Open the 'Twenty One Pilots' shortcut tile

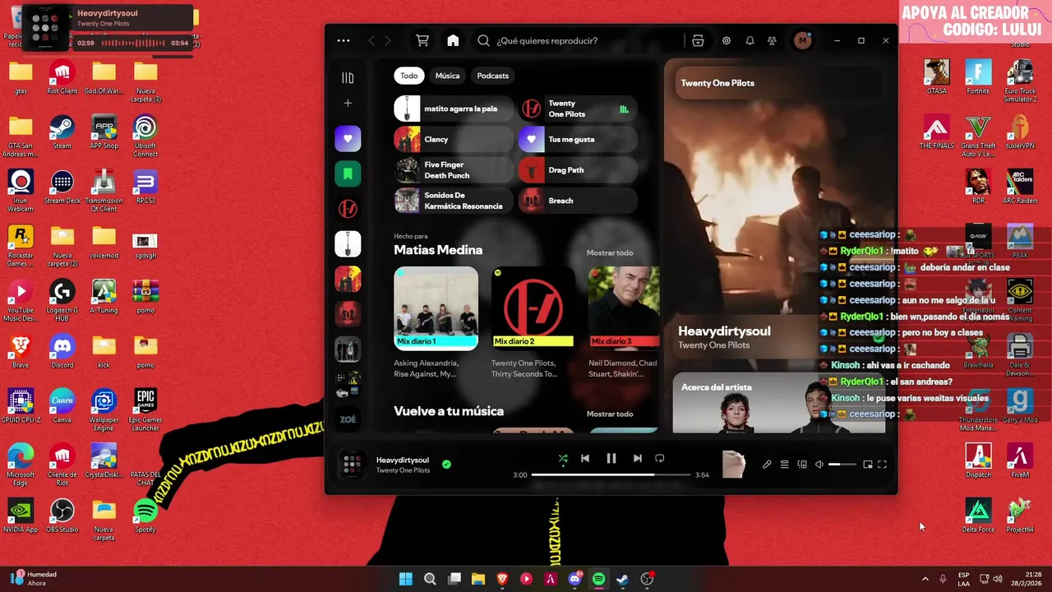578,109
